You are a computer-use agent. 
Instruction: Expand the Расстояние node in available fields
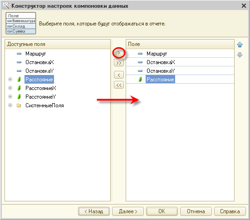(x=10, y=80)
